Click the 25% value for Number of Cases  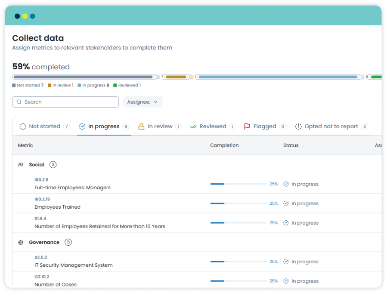point(273,281)
